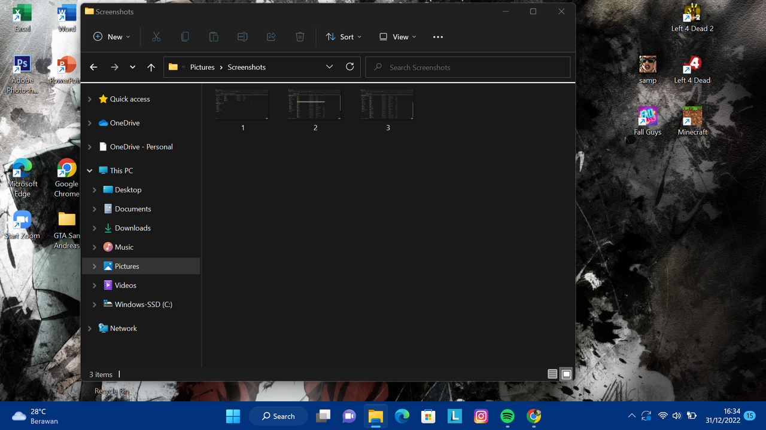Click Screenshots in the address breadcrumb
The image size is (766, 430).
pos(247,67)
